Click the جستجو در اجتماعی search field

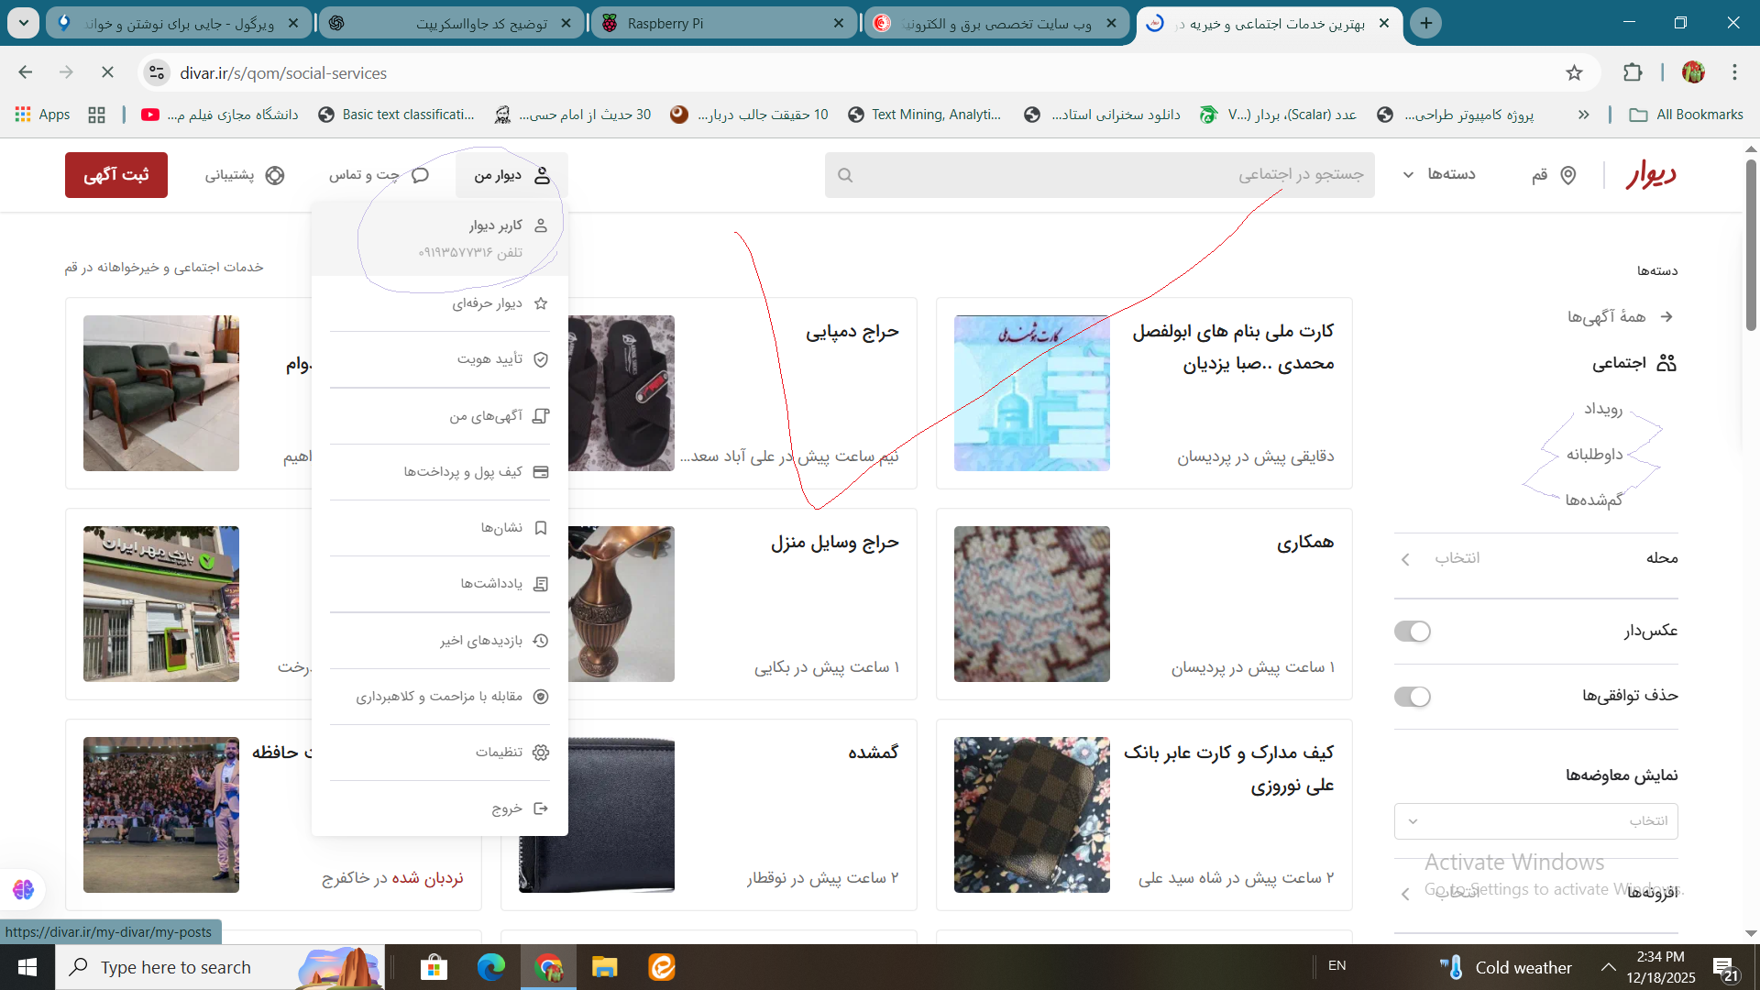coord(1100,175)
